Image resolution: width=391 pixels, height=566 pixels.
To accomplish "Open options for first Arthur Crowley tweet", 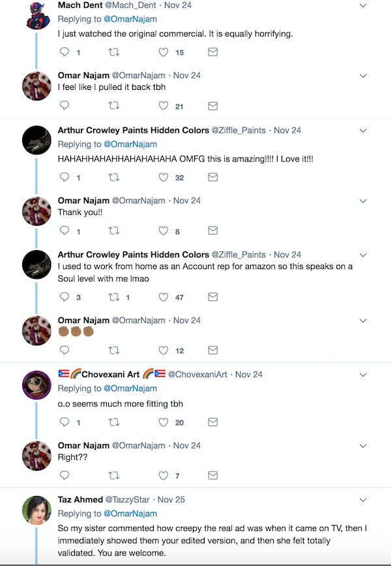I will [x=364, y=130].
